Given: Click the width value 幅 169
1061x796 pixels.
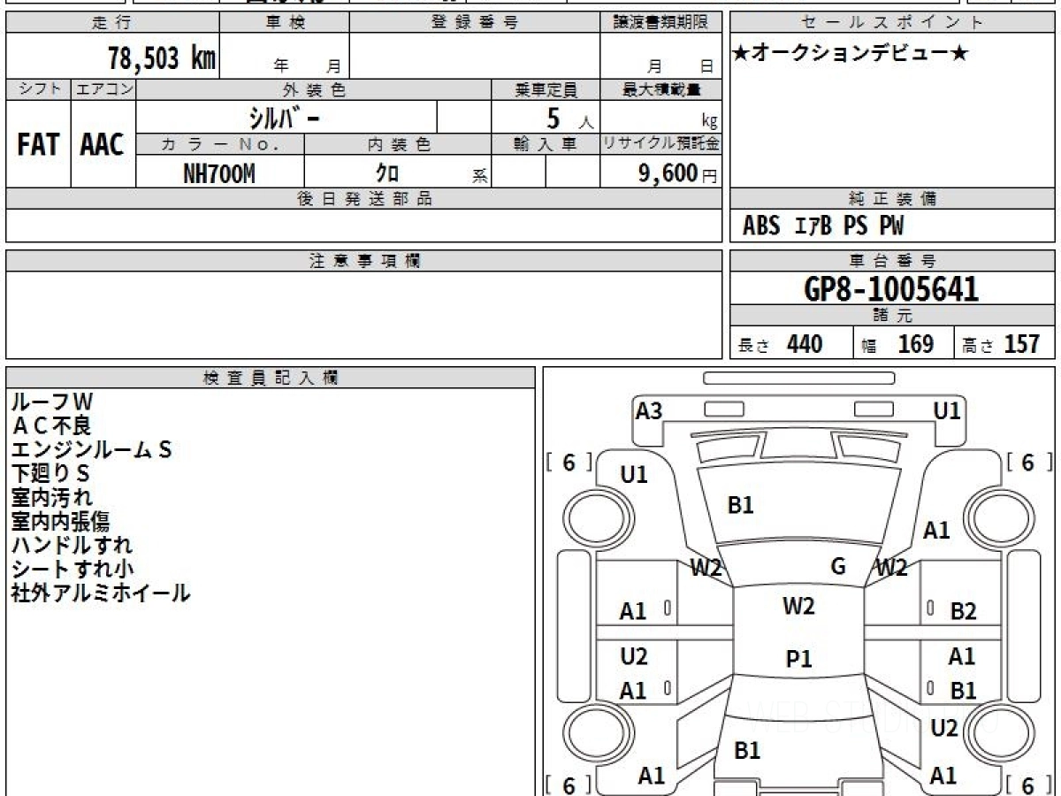Looking at the screenshot, I should [x=898, y=344].
